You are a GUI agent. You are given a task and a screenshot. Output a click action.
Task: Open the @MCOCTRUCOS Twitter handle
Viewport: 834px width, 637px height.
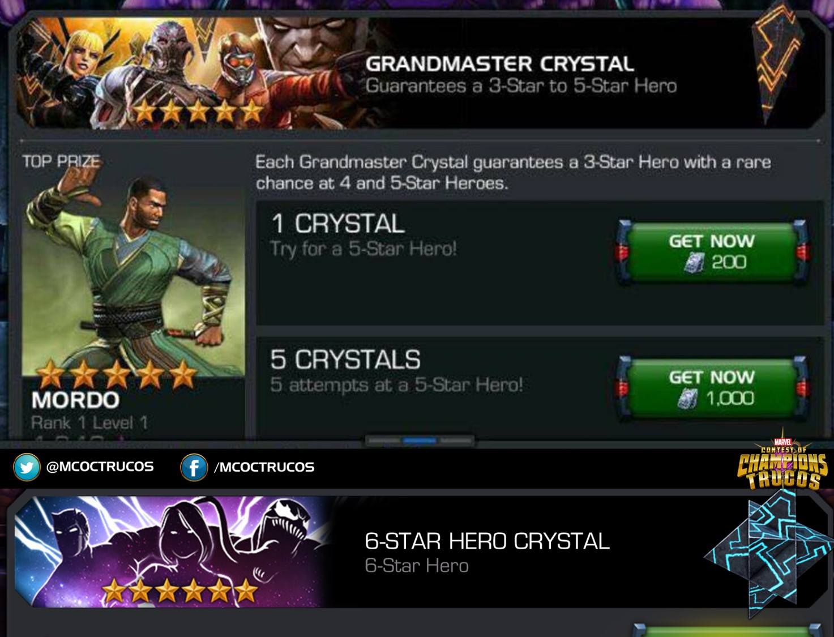pyautogui.click(x=100, y=467)
